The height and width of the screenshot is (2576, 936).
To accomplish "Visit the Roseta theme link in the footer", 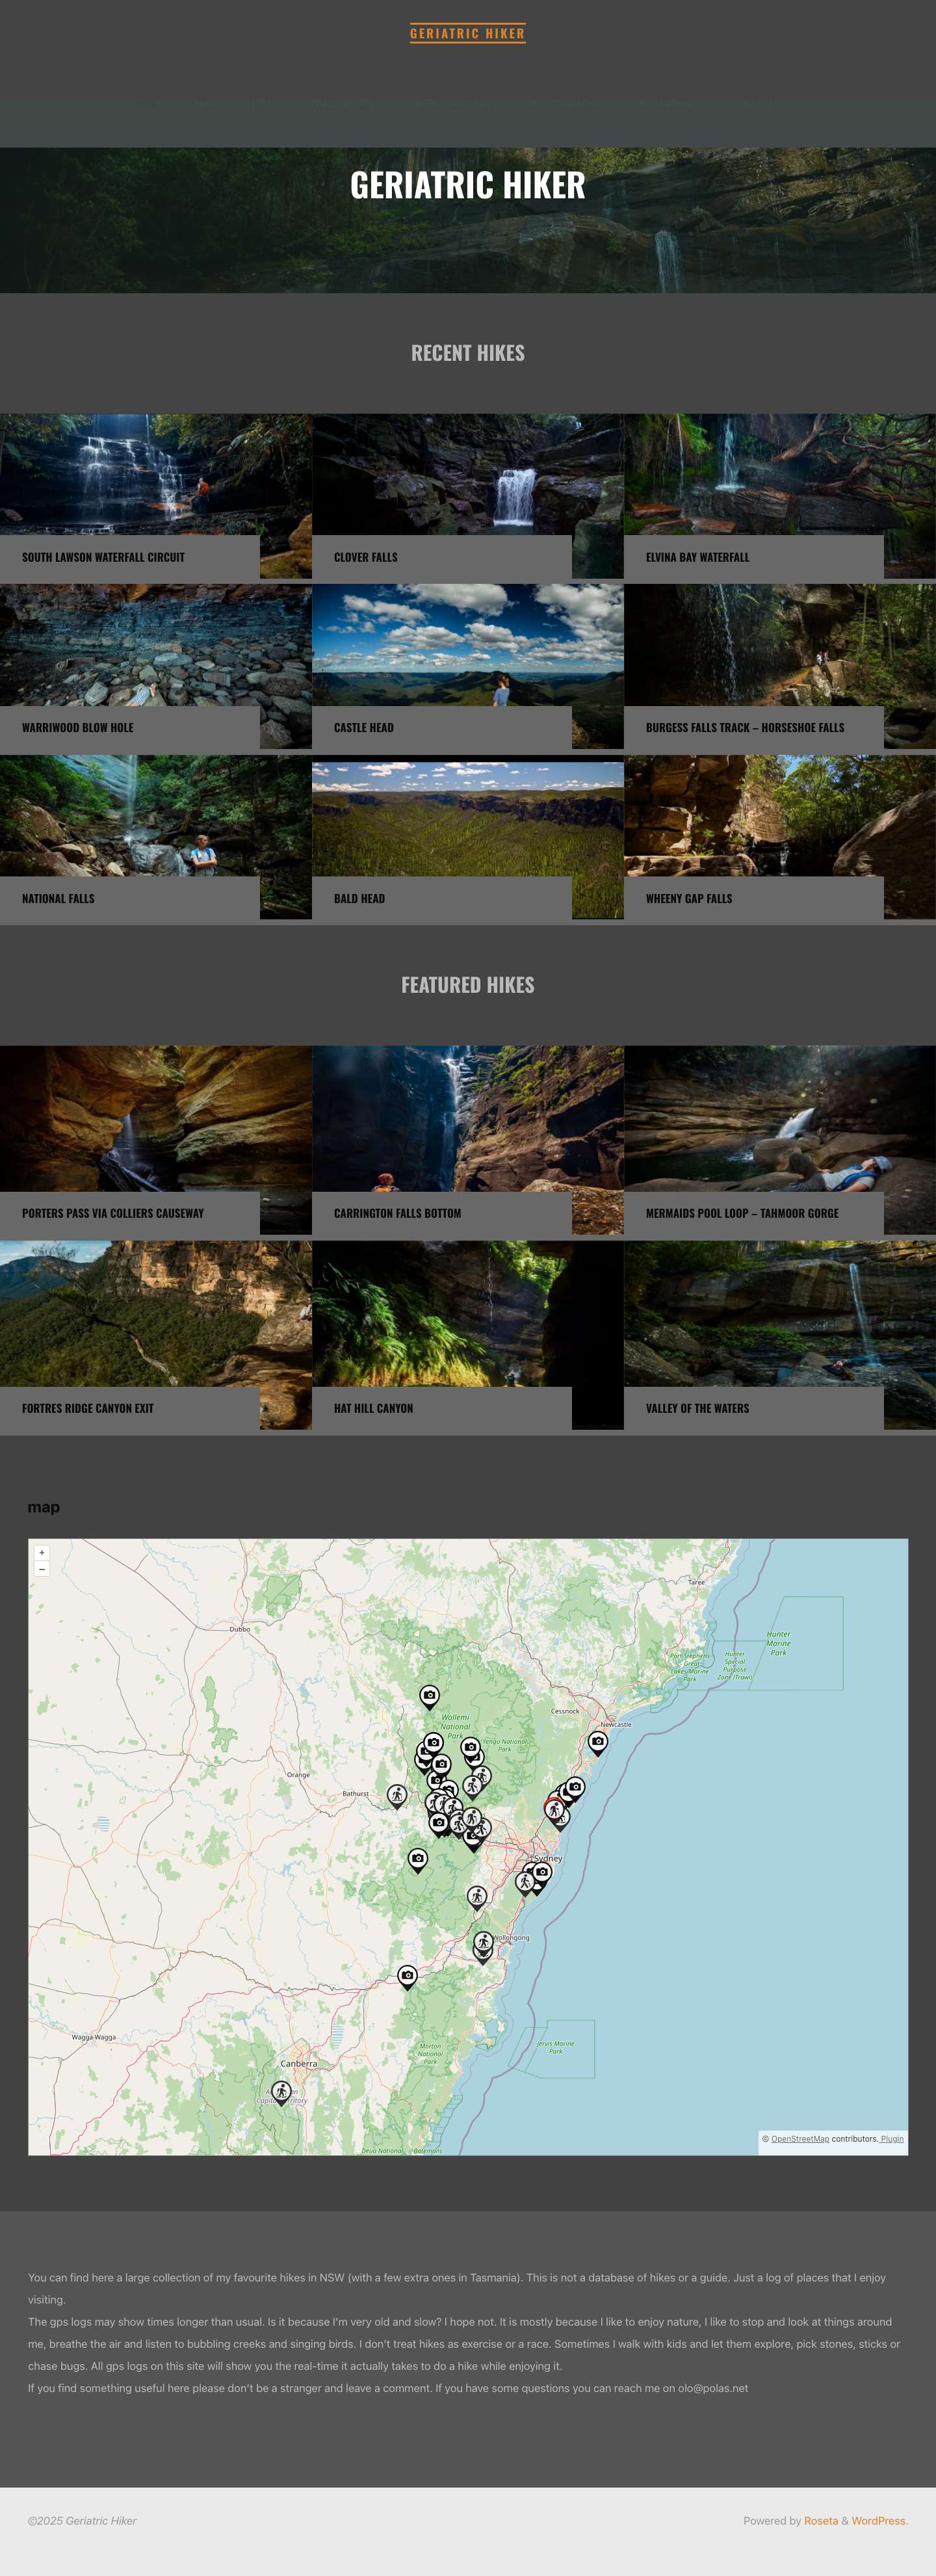I will (x=821, y=2521).
